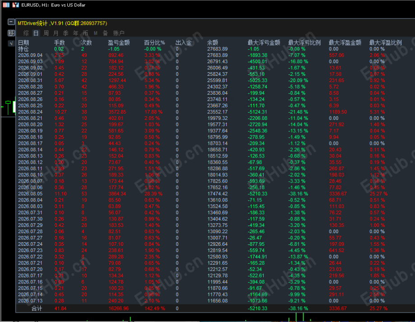Click the red-blue chart icon beside EURUSD

pos(16,5)
